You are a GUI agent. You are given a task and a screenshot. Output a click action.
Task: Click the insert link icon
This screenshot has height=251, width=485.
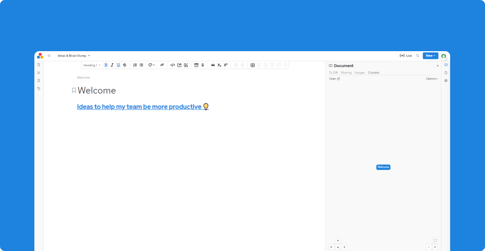[162, 65]
